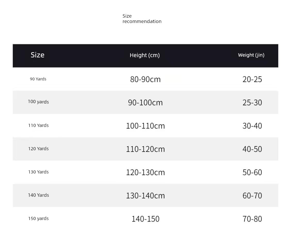Click the 70-80 weight value

tap(252, 219)
